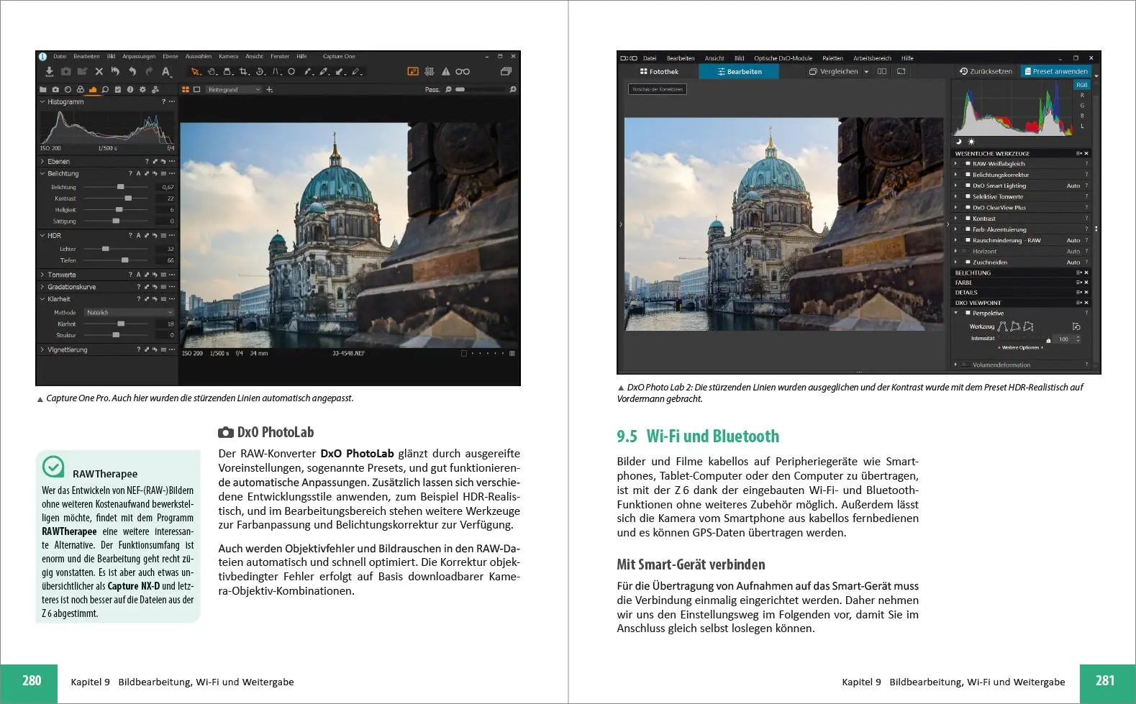Switch to the Fotothek tab in DxO
The height and width of the screenshot is (704, 1136).
point(658,72)
